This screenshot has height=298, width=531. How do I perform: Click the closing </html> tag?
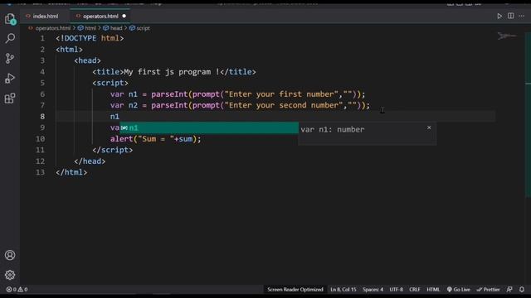(x=71, y=172)
